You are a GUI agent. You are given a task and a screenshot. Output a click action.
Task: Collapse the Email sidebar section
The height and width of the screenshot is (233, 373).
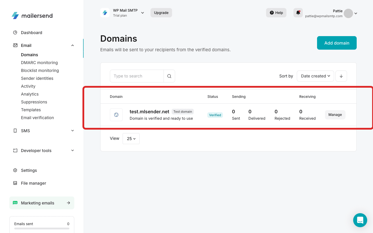(73, 45)
